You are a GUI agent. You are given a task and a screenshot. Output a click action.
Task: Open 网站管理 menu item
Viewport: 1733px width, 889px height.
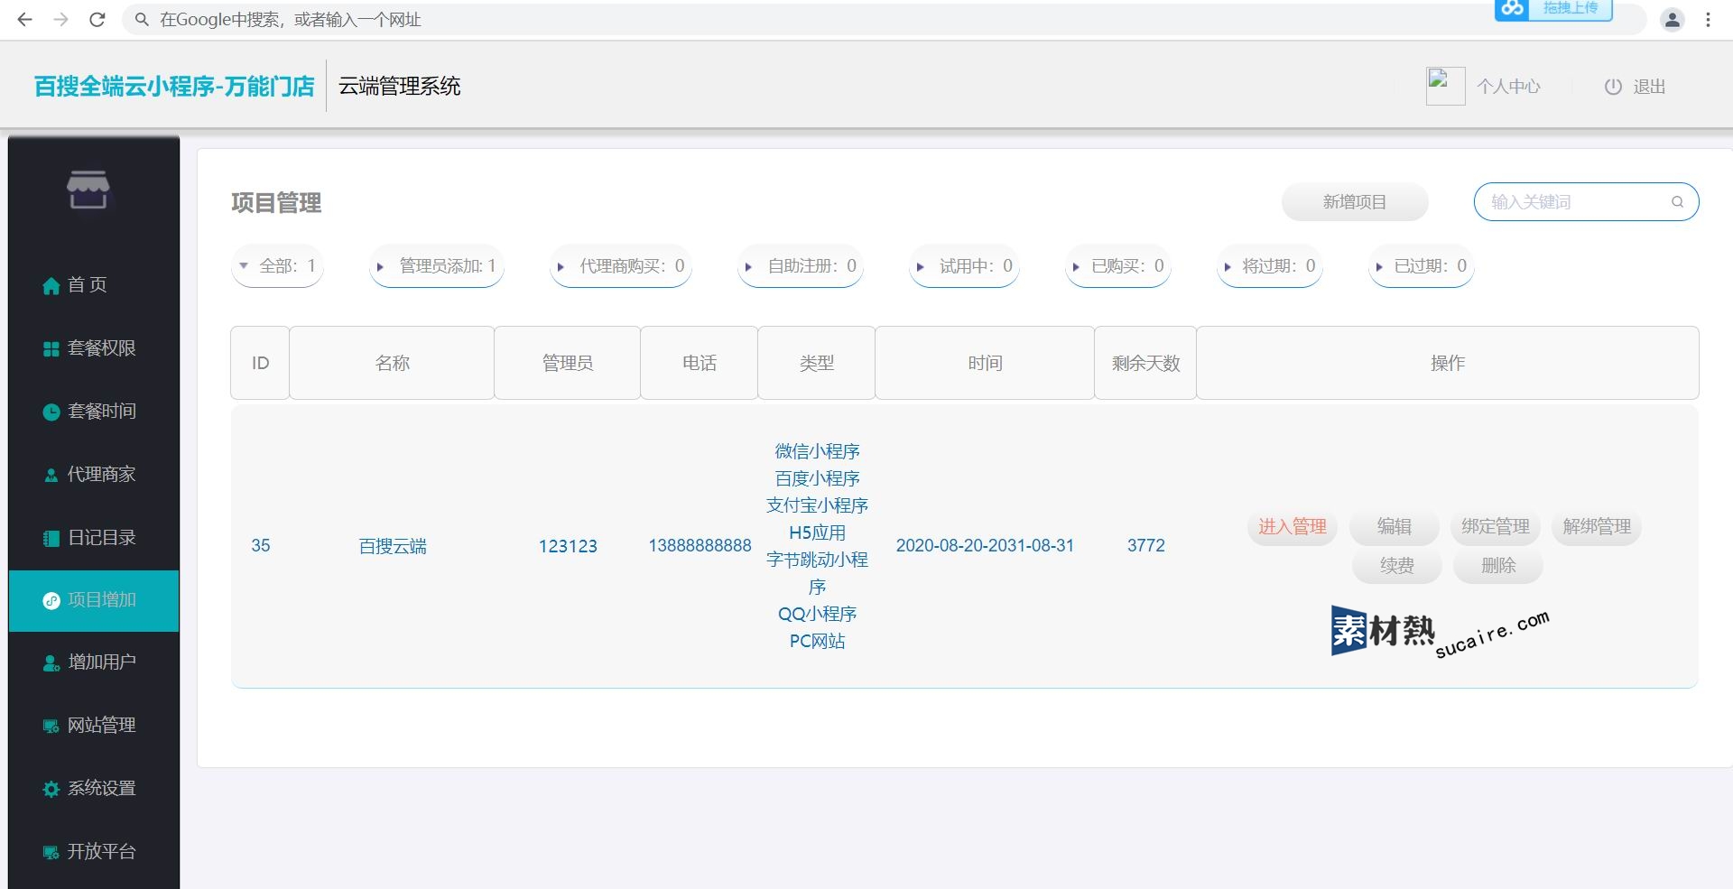pyautogui.click(x=94, y=726)
